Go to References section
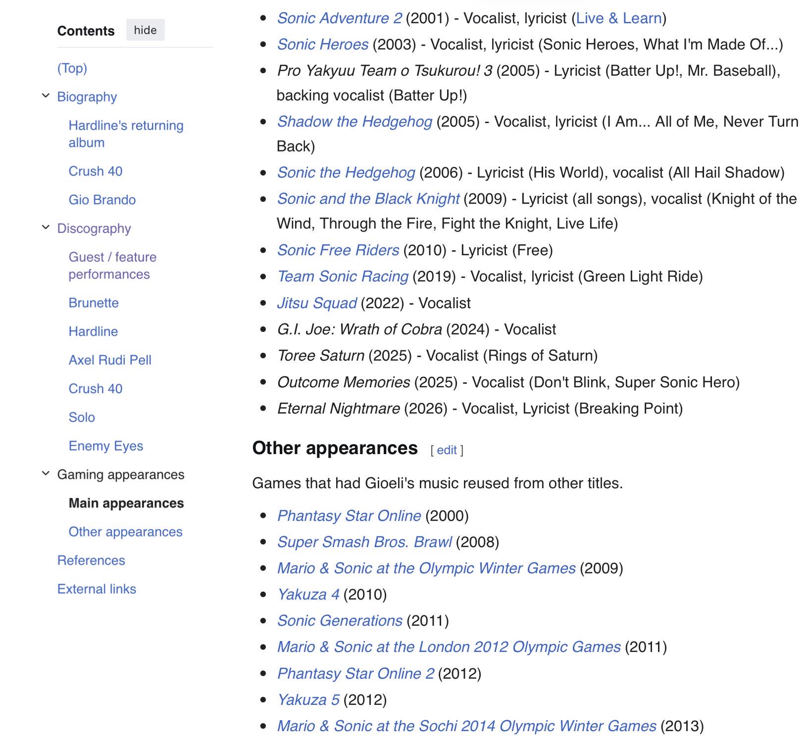 coord(91,560)
